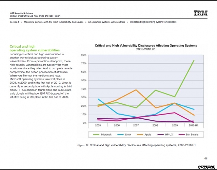Click the 2007 x-axis label
The height and width of the screenshot is (170, 217).
click(136, 125)
